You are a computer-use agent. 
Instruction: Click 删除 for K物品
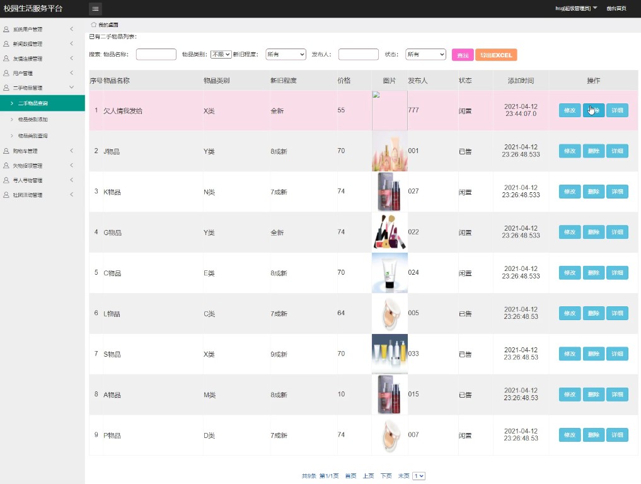point(594,192)
